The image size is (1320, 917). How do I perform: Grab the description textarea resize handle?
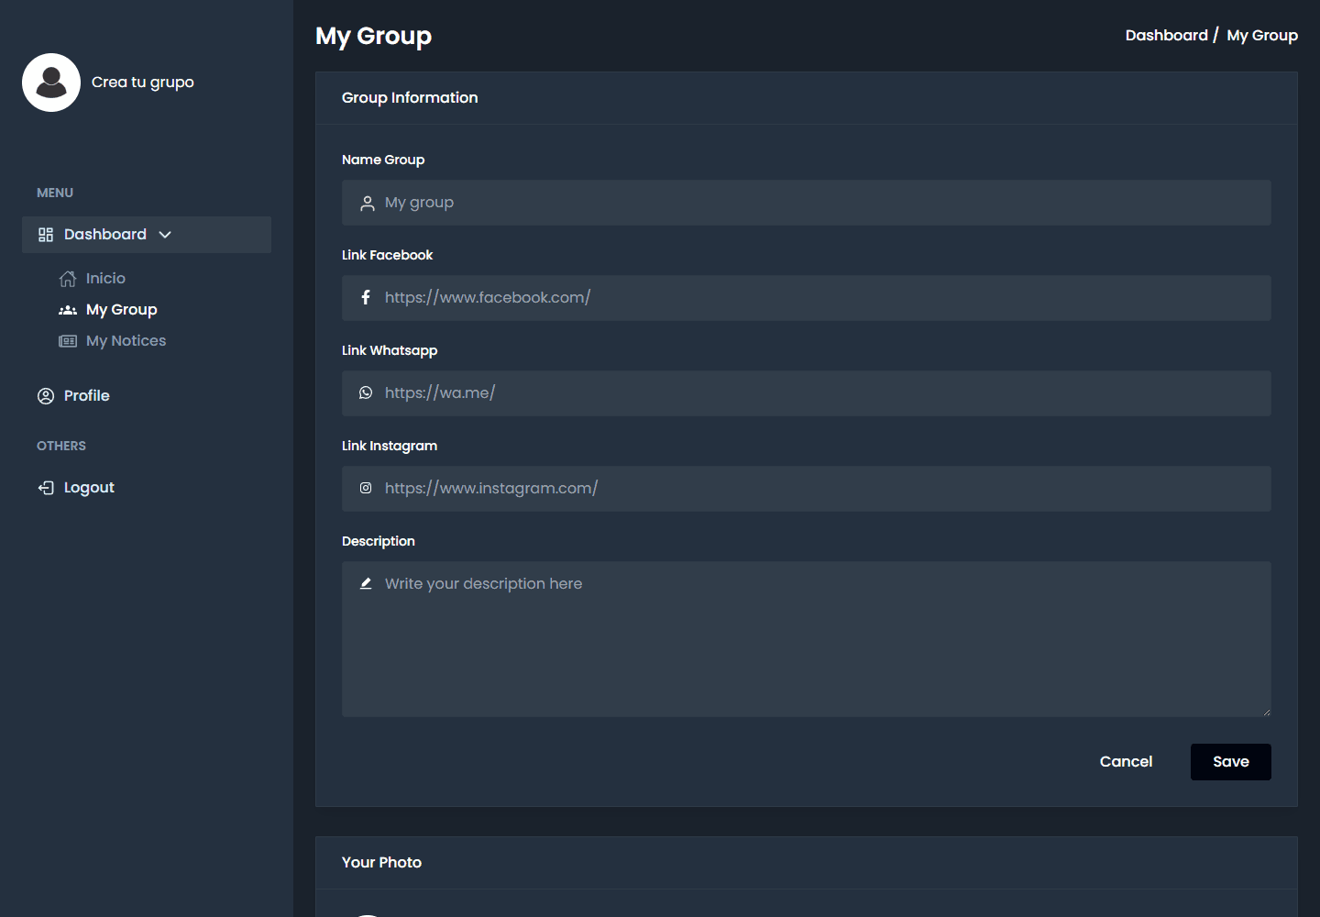(x=1266, y=712)
